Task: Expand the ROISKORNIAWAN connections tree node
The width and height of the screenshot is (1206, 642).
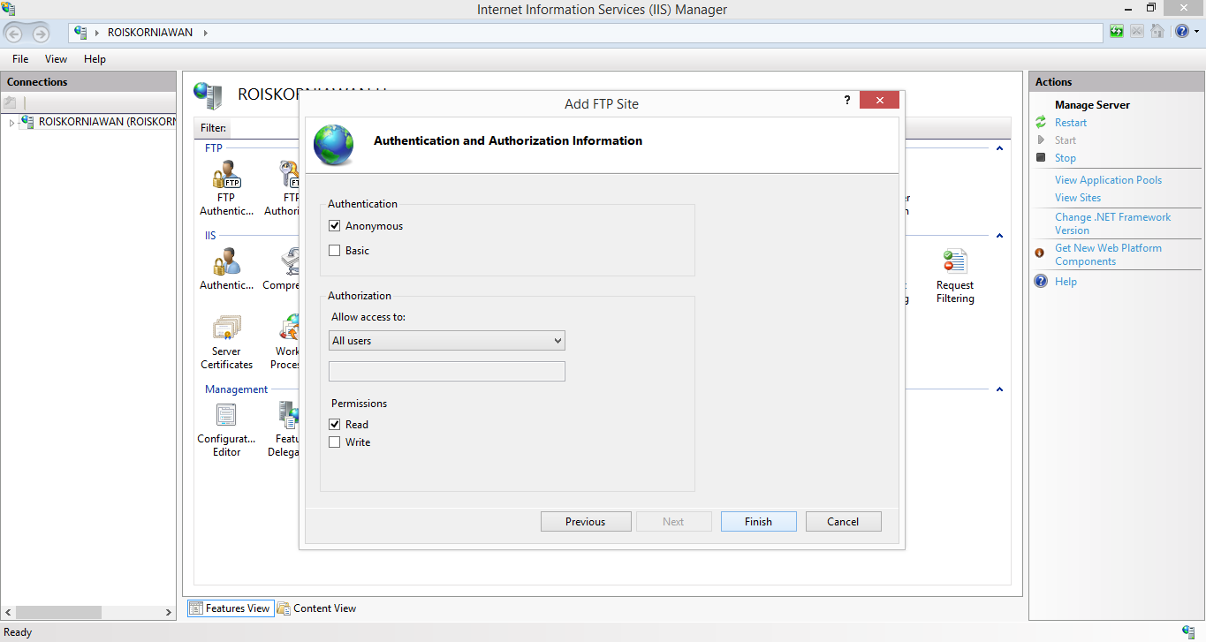Action: [x=11, y=122]
